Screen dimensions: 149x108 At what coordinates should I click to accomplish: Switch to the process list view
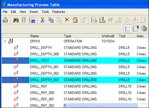coord(128,29)
